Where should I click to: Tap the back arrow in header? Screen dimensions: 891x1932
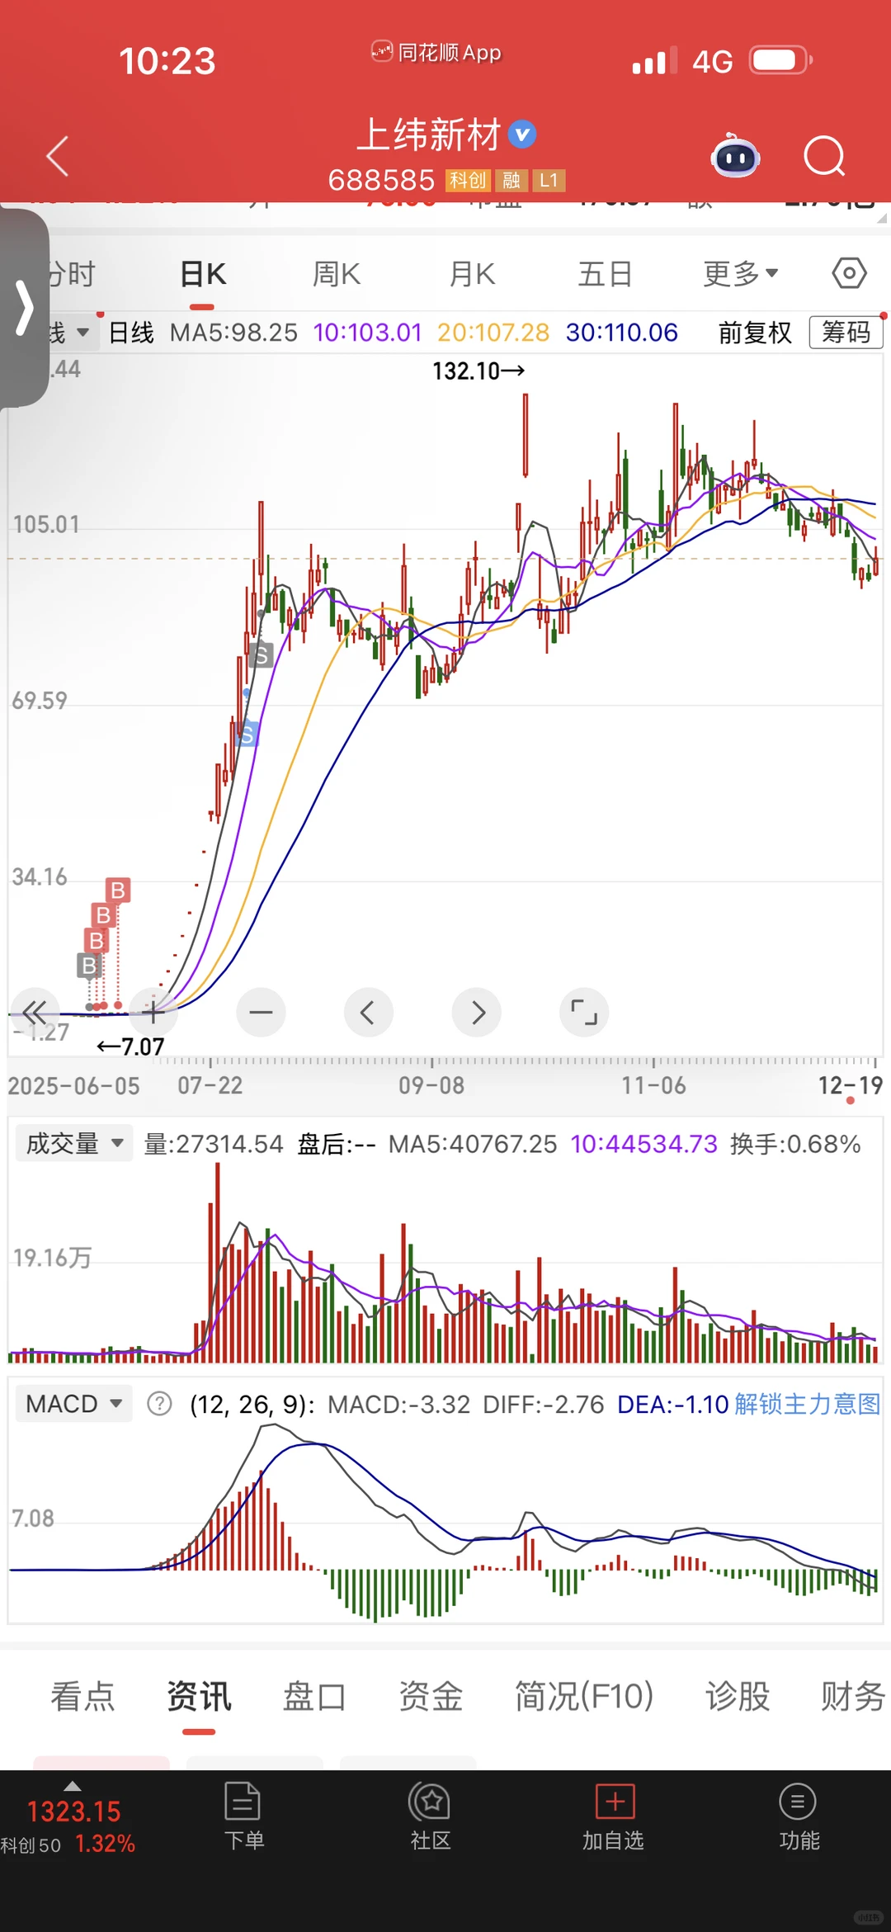[x=57, y=156]
